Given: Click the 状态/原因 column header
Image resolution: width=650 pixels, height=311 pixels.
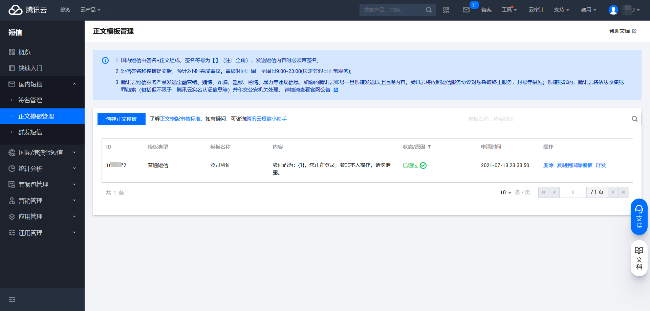Looking at the screenshot, I should [414, 147].
